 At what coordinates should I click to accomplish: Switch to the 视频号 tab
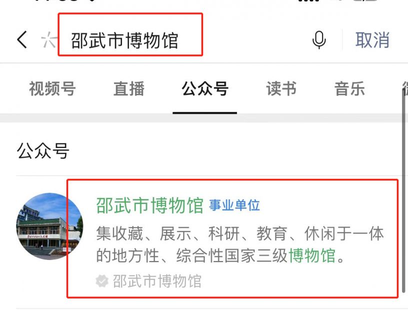click(x=52, y=89)
